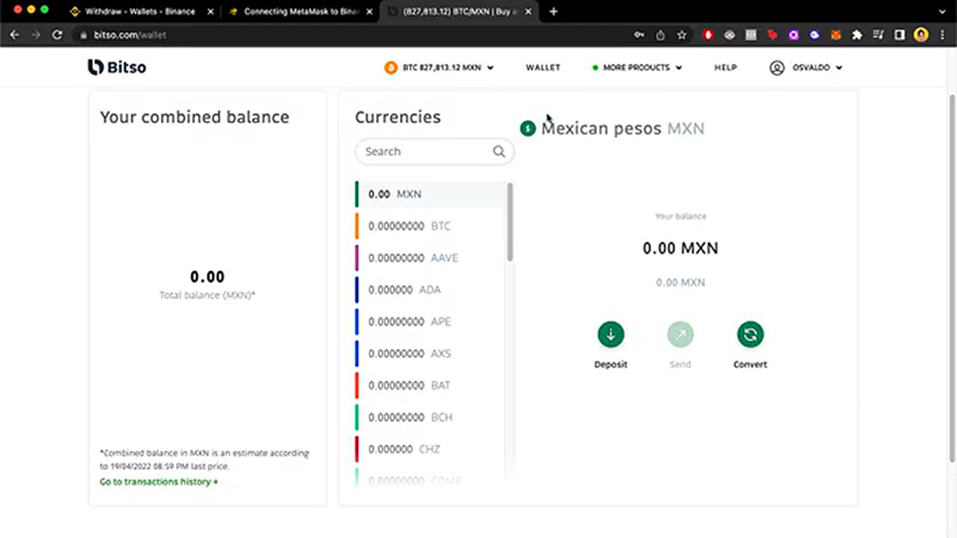Click the Mexican pesos MXN heading

623,129
